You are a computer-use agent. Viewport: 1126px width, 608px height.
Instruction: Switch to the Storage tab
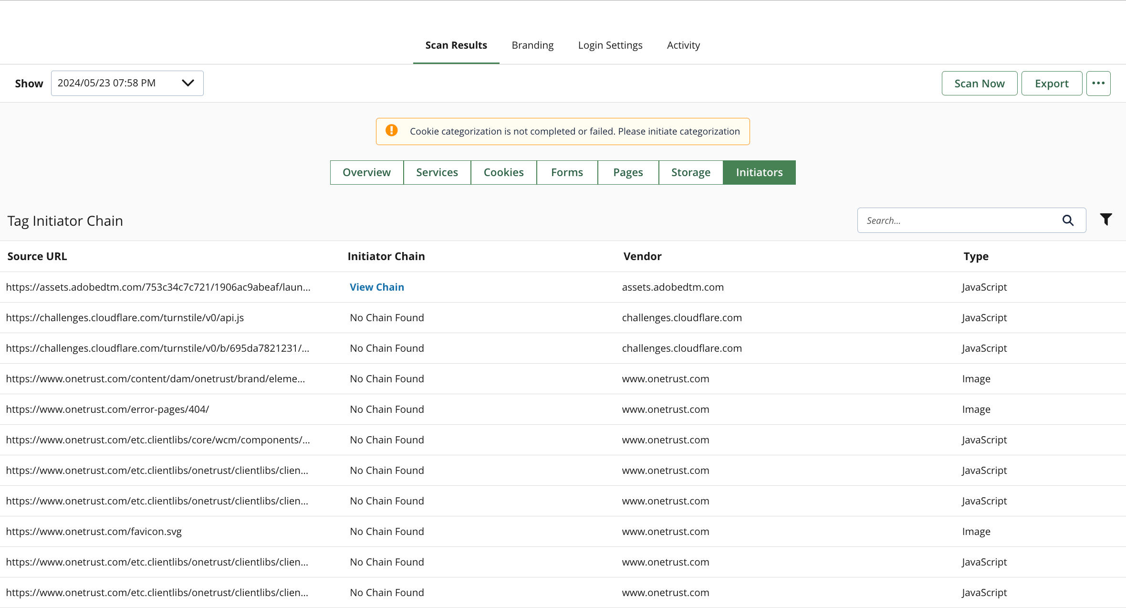tap(690, 172)
